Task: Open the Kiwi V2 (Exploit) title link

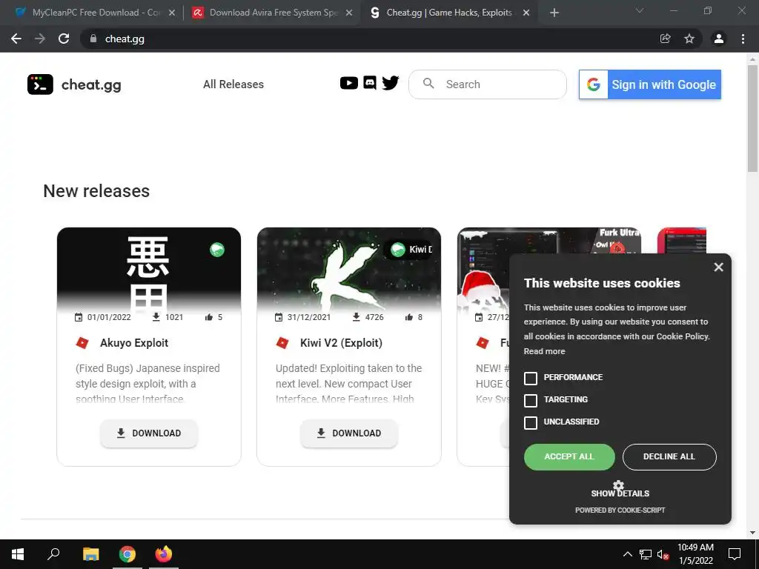Action: tap(341, 343)
